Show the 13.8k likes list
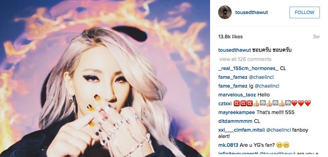 pyautogui.click(x=230, y=37)
